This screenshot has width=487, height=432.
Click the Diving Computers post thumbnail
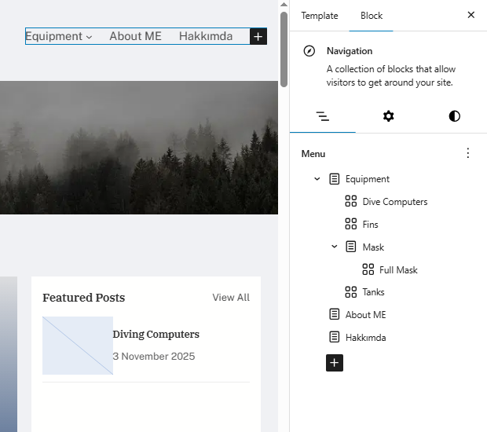(78, 346)
